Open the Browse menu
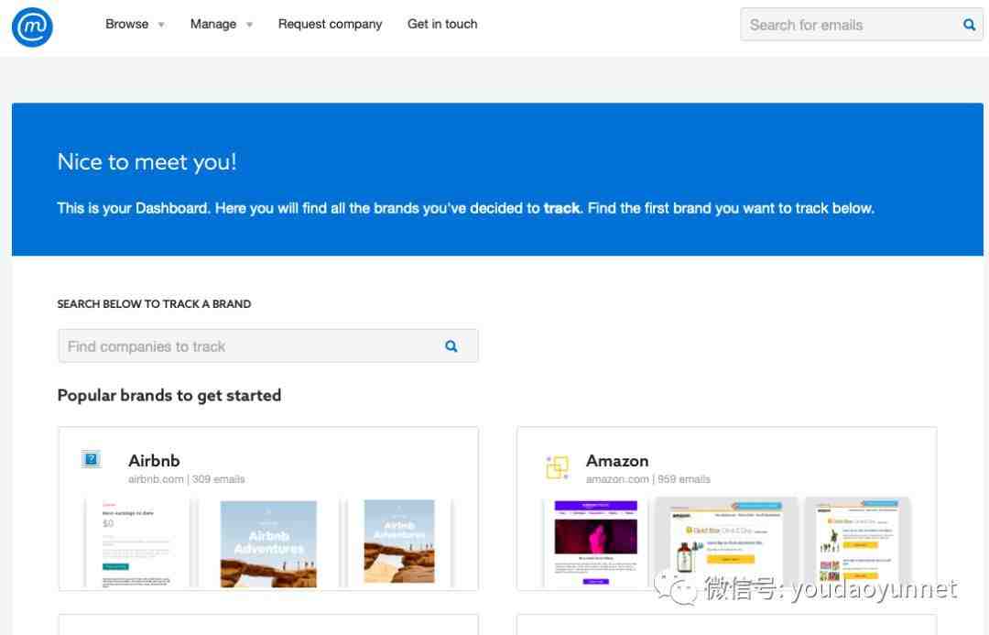This screenshot has height=635, width=989. click(x=126, y=24)
